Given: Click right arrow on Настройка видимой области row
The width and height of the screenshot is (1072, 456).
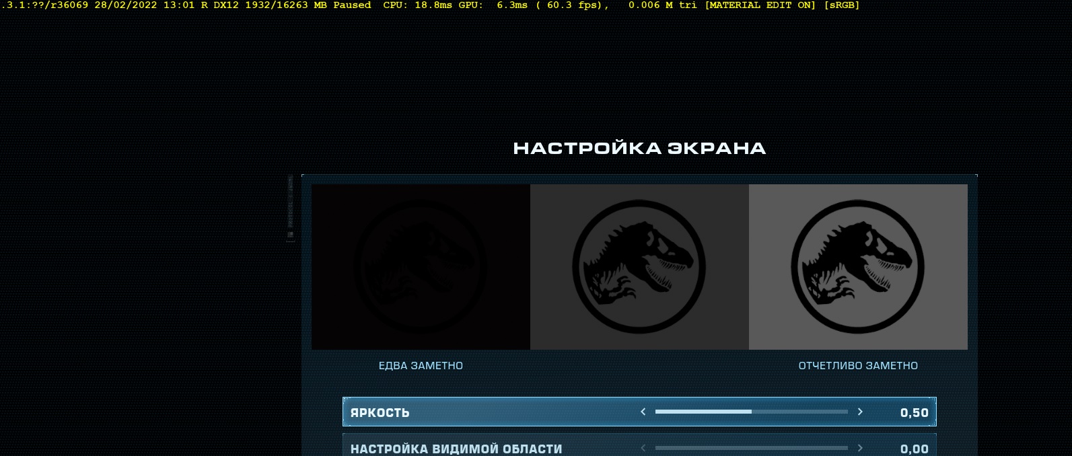Looking at the screenshot, I should 860,448.
